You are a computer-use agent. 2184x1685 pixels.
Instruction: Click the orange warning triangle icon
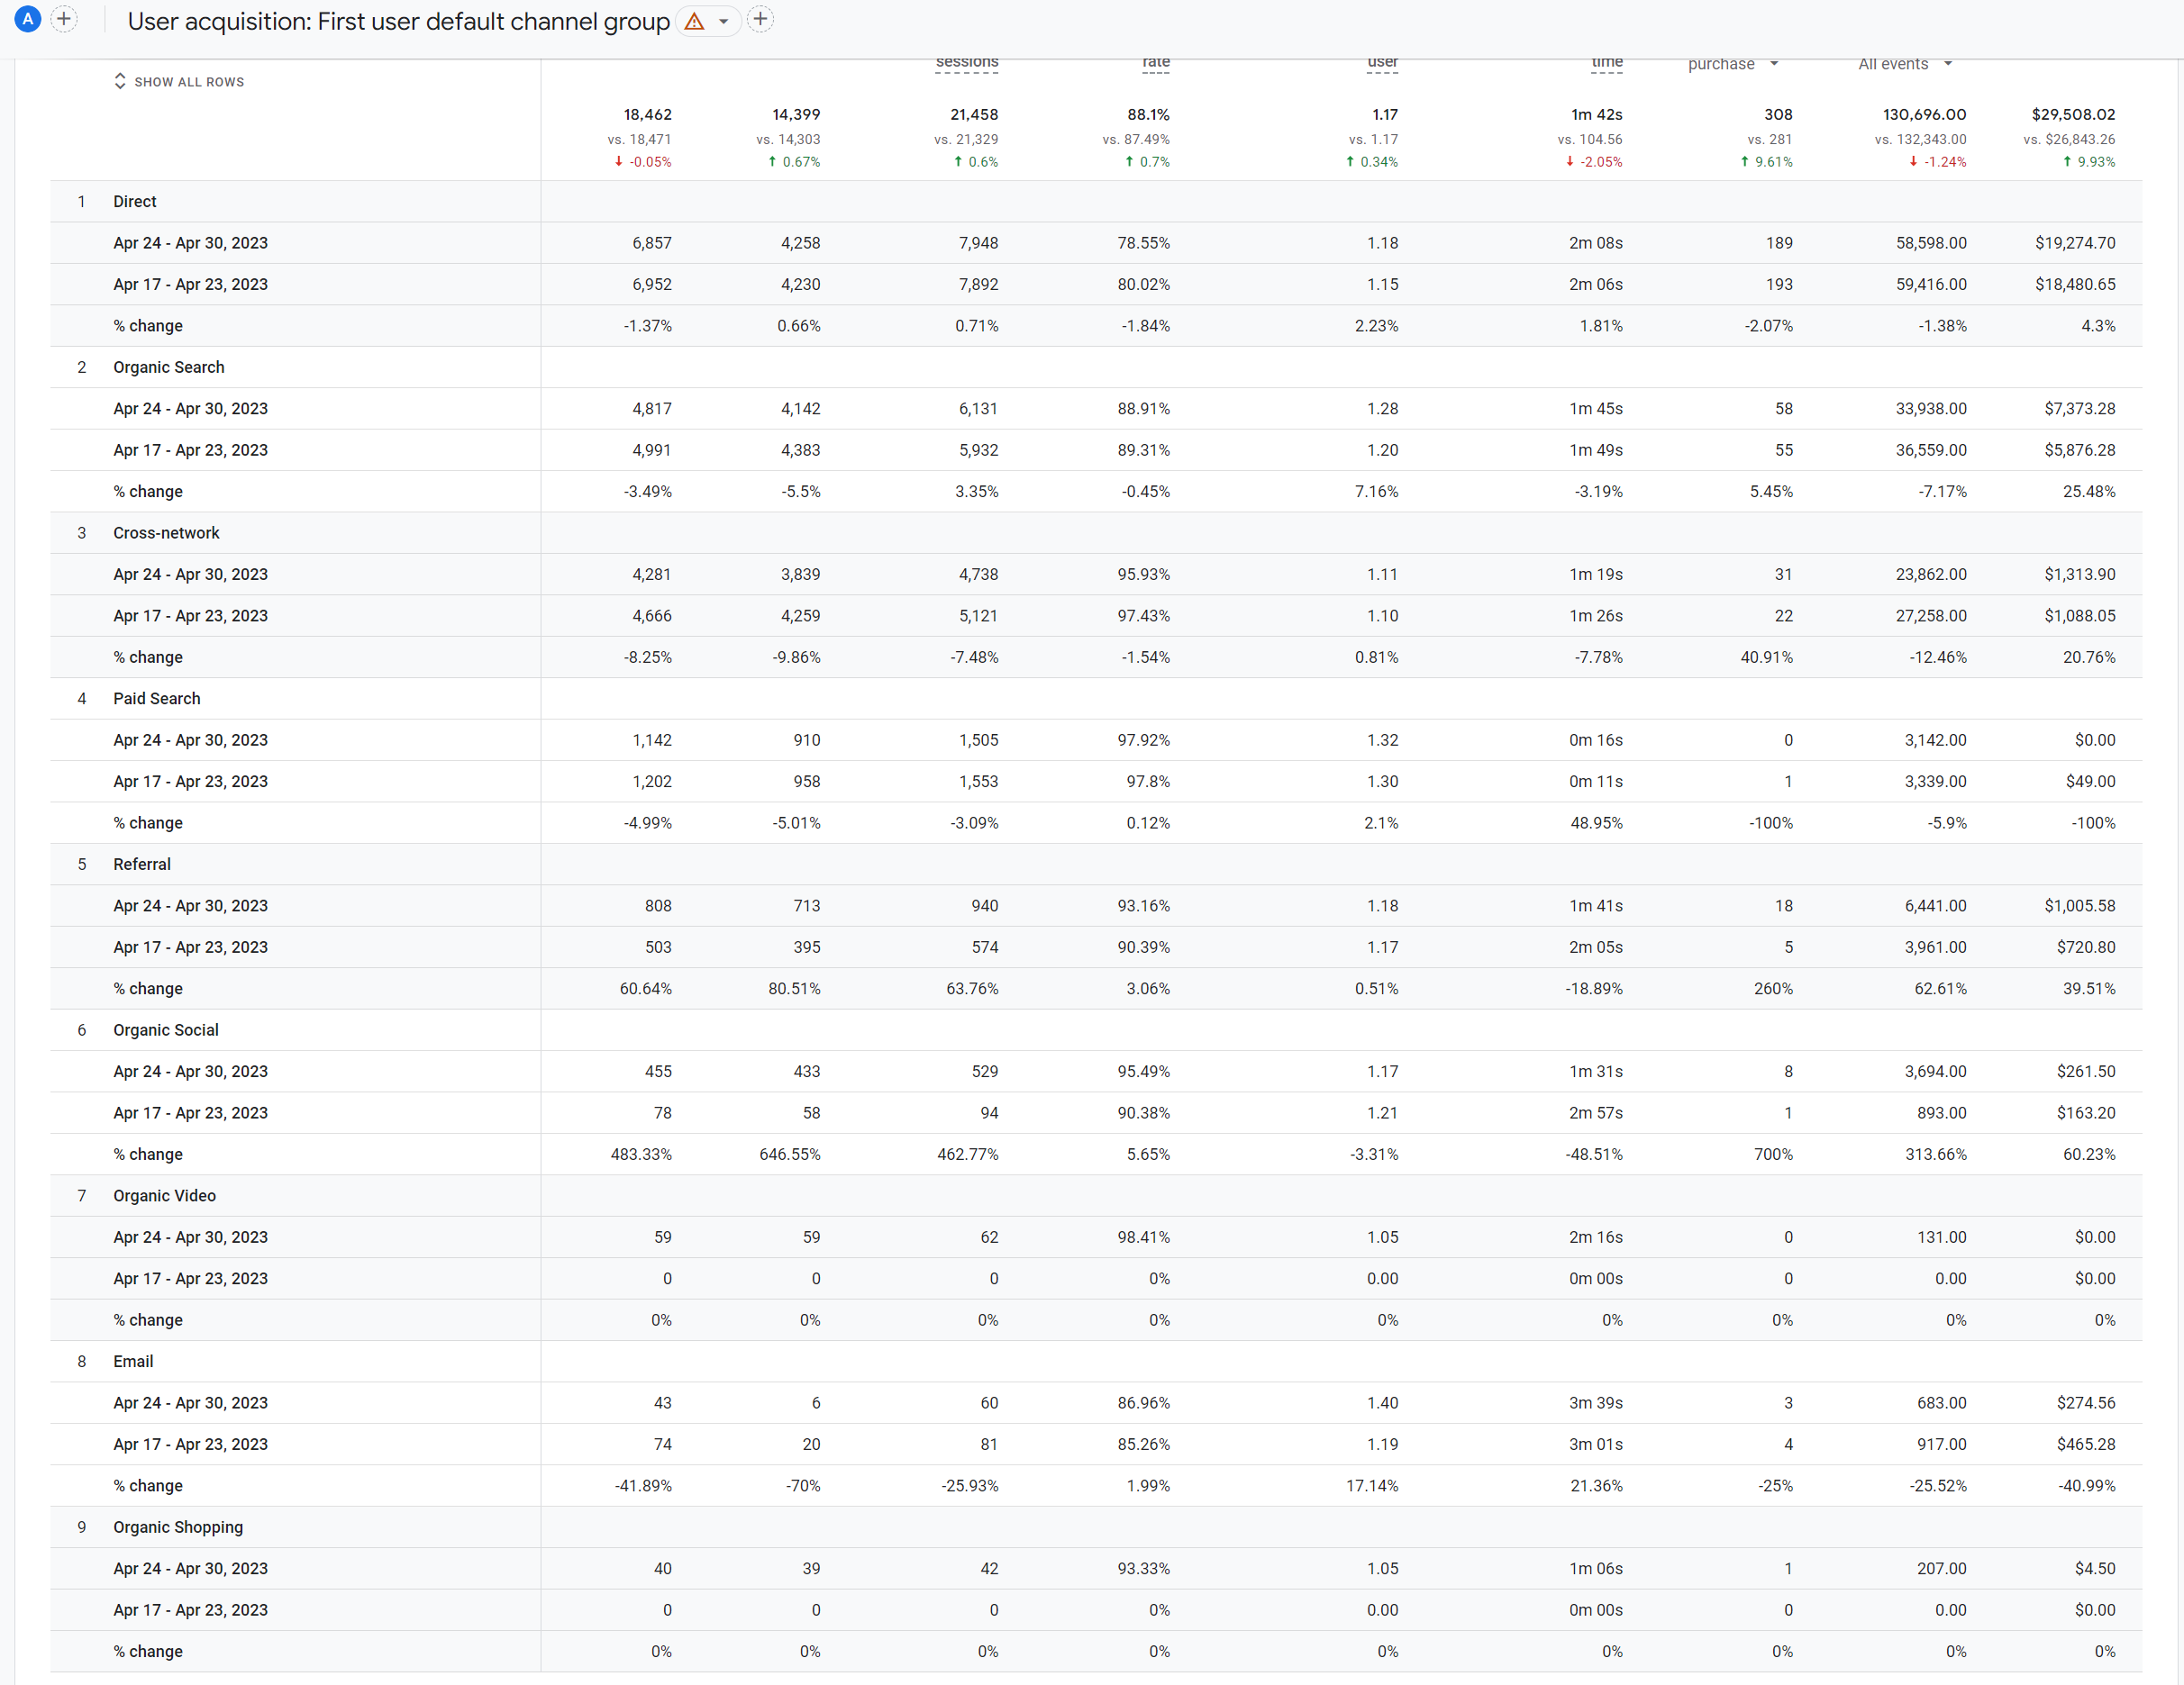694,21
